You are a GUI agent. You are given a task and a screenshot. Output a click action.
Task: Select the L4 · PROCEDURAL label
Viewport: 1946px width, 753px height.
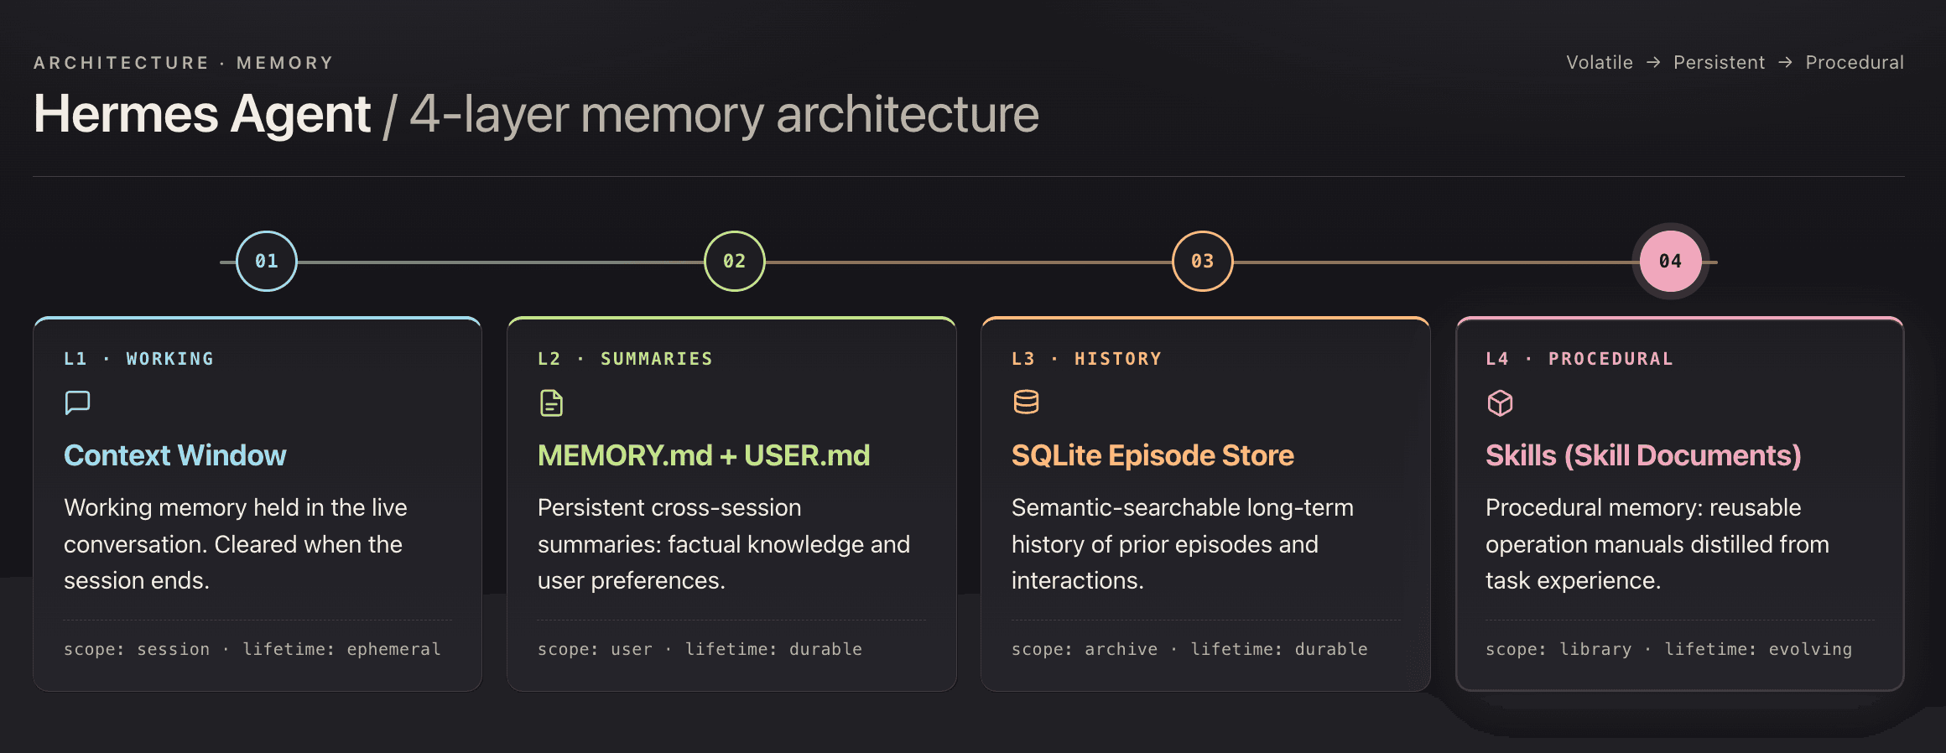1579,359
